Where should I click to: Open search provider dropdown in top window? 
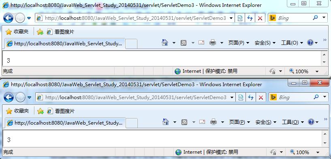[x=324, y=18]
